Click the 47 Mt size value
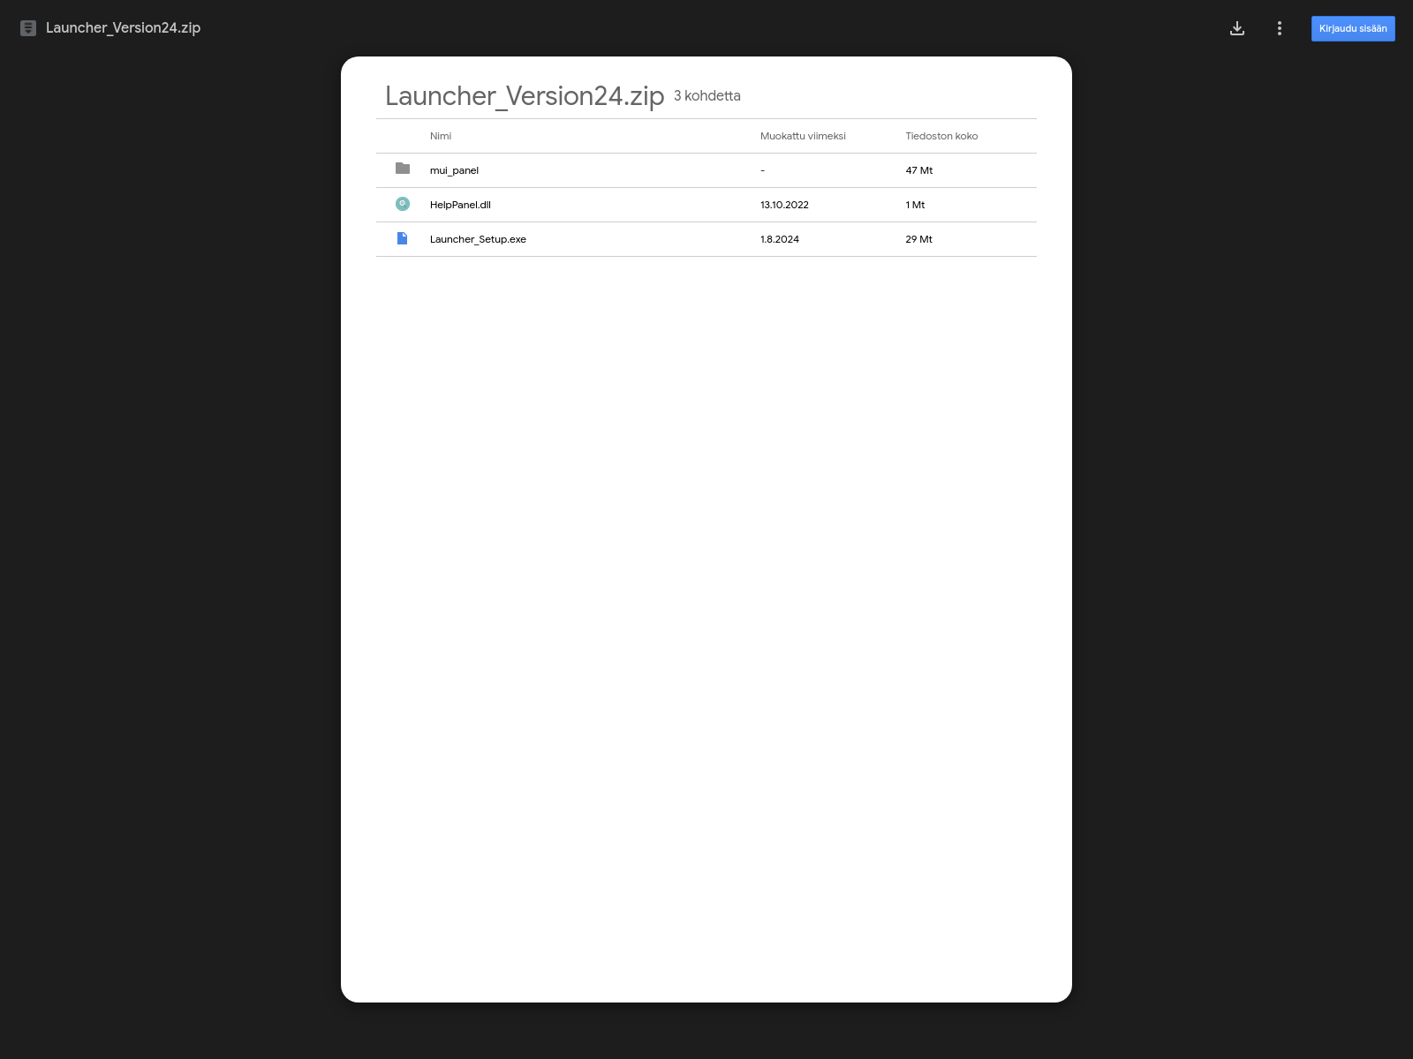Viewport: 1413px width, 1059px height. pyautogui.click(x=918, y=170)
